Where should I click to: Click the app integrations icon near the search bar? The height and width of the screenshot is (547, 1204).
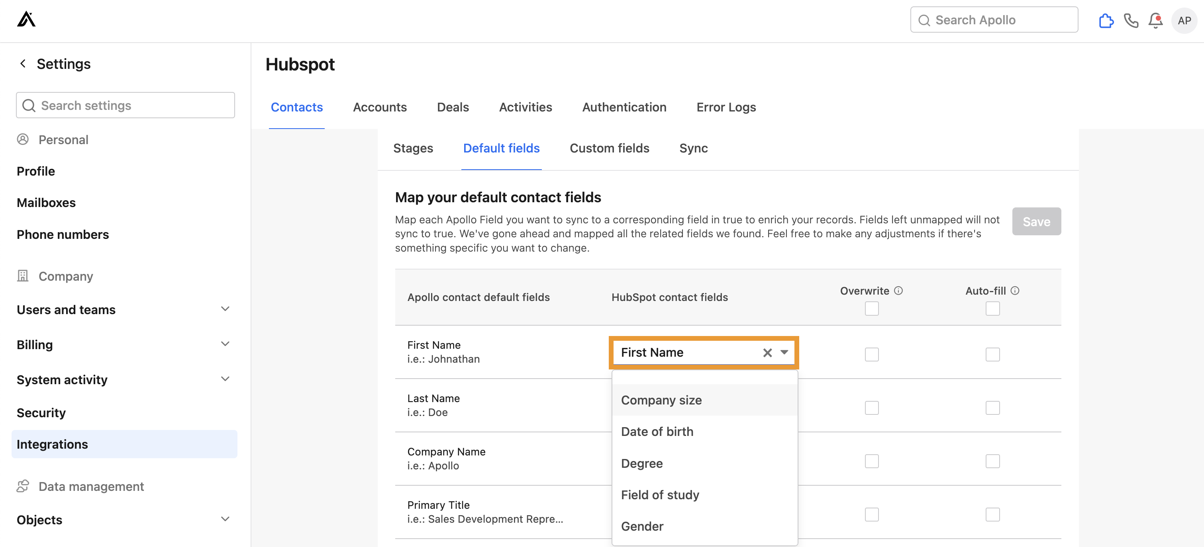tap(1106, 21)
